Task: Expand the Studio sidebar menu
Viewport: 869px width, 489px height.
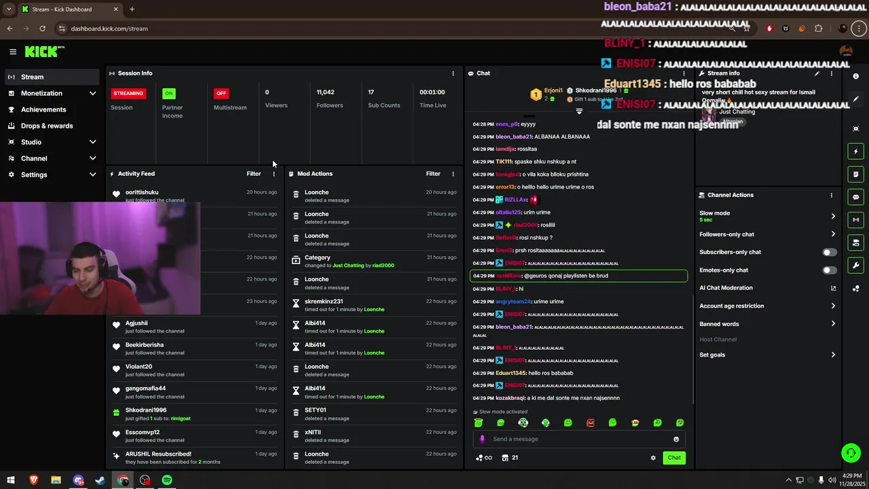Action: [93, 142]
